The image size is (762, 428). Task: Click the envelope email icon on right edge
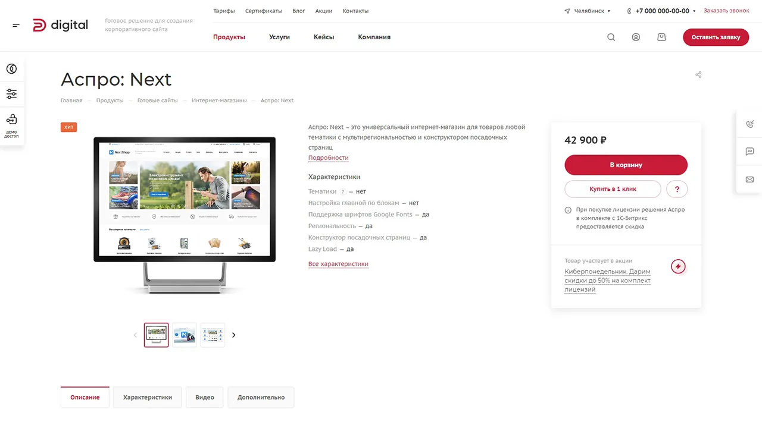tap(749, 180)
